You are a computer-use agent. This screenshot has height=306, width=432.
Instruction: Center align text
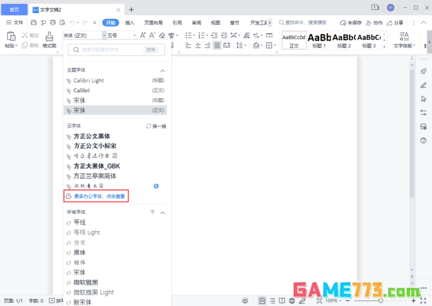point(198,46)
